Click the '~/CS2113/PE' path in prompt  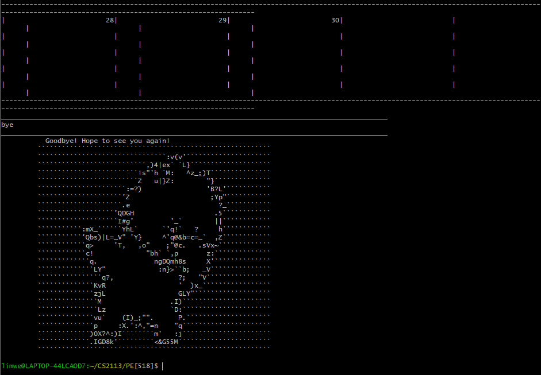pyautogui.click(x=112, y=366)
